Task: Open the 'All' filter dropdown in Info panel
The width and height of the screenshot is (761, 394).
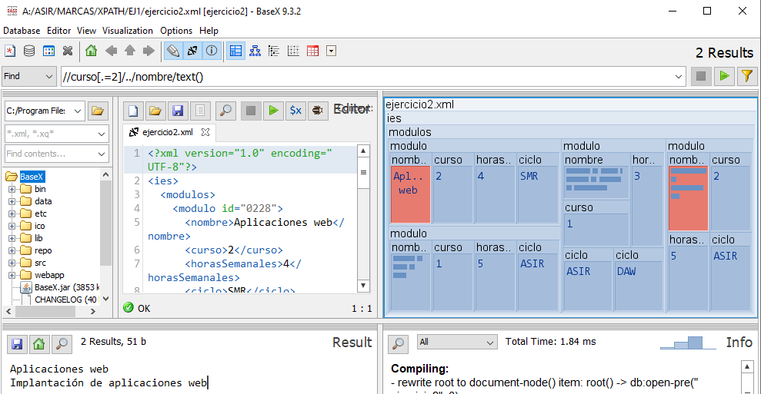Action: tap(457, 342)
